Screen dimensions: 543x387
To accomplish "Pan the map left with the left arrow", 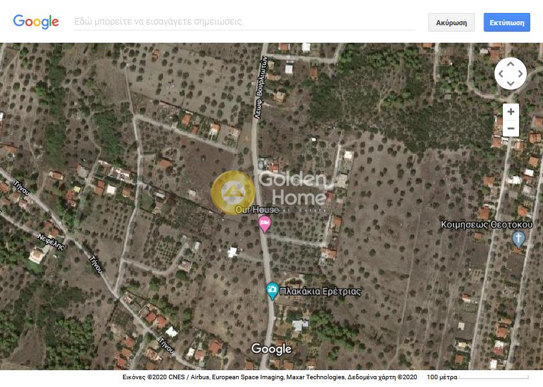I will point(501,74).
